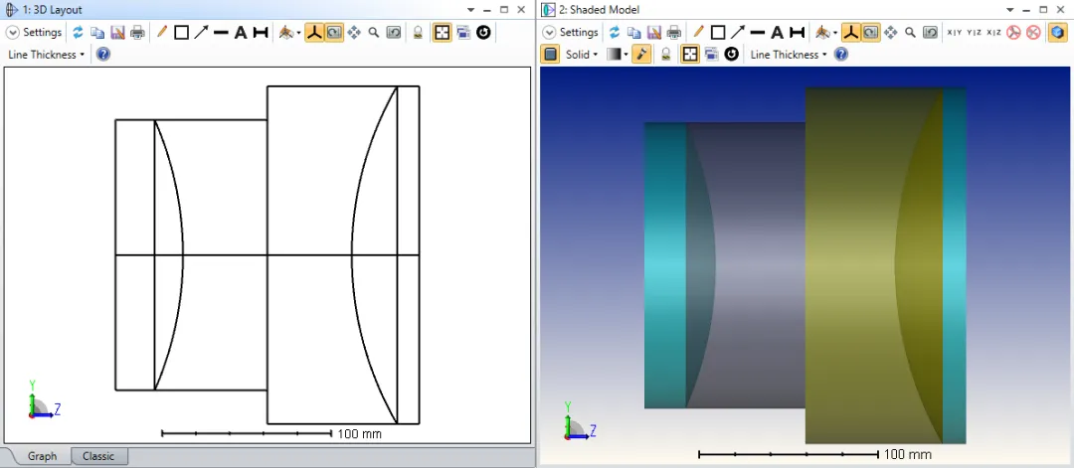Click the refresh icon in 3D Layout toolbar
The height and width of the screenshot is (468, 1074).
pos(78,32)
